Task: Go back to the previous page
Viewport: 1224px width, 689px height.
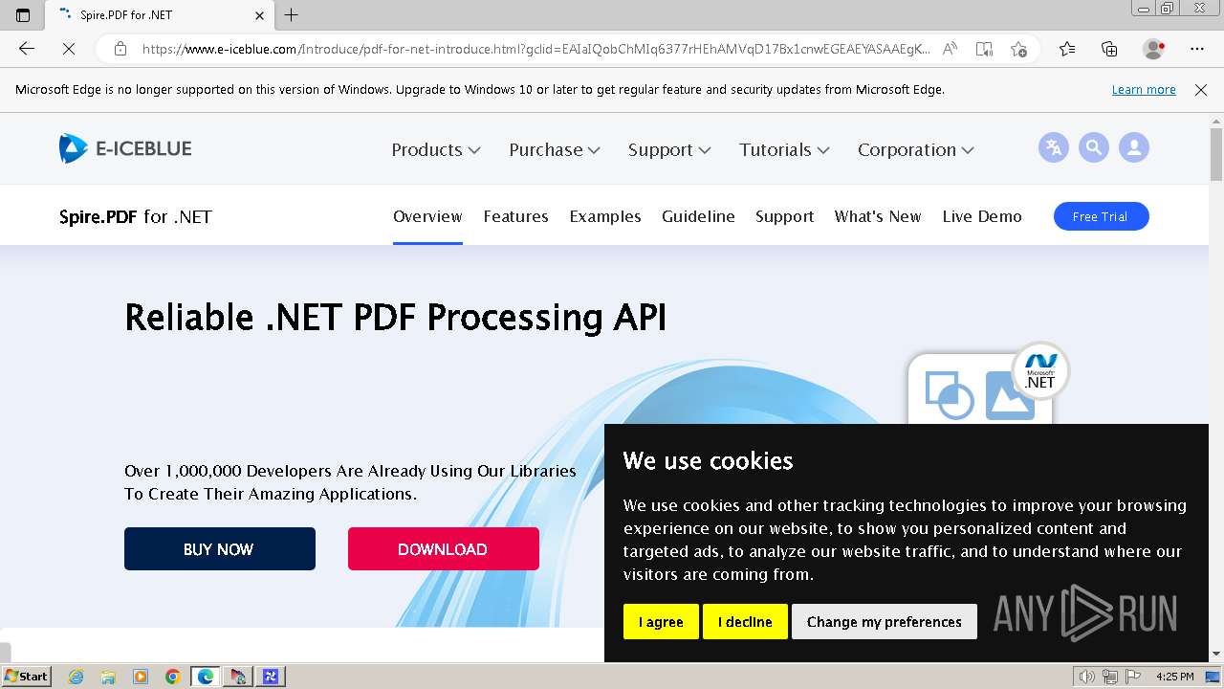Action: [27, 49]
